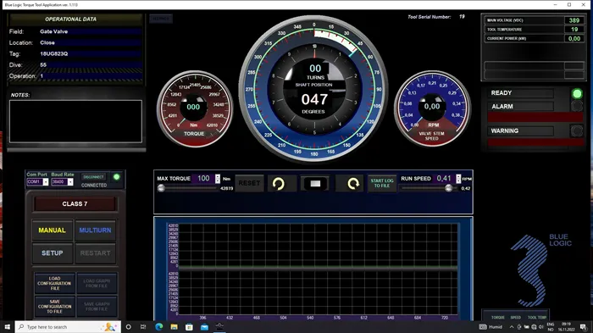This screenshot has height=333, width=593.
Task: Click the Main Voltage value 389
Action: pos(574,20)
